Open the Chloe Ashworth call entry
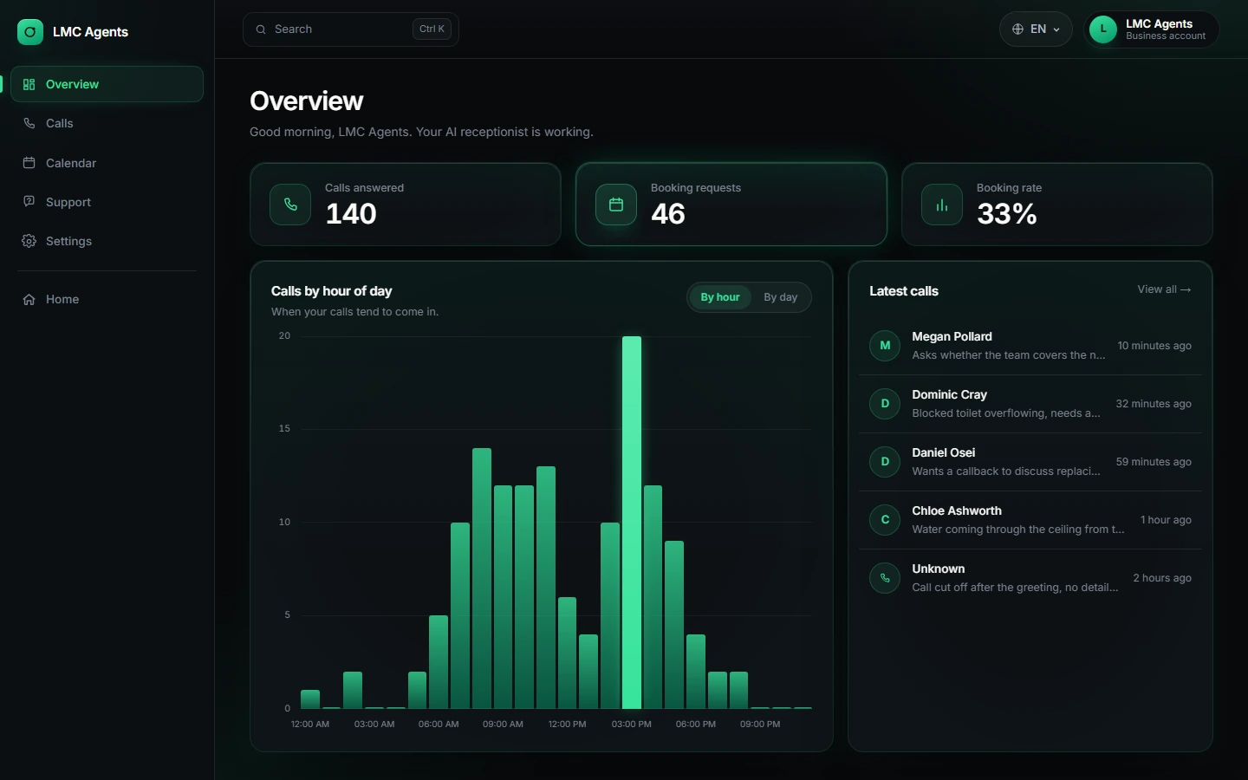1248x780 pixels. click(1030, 520)
